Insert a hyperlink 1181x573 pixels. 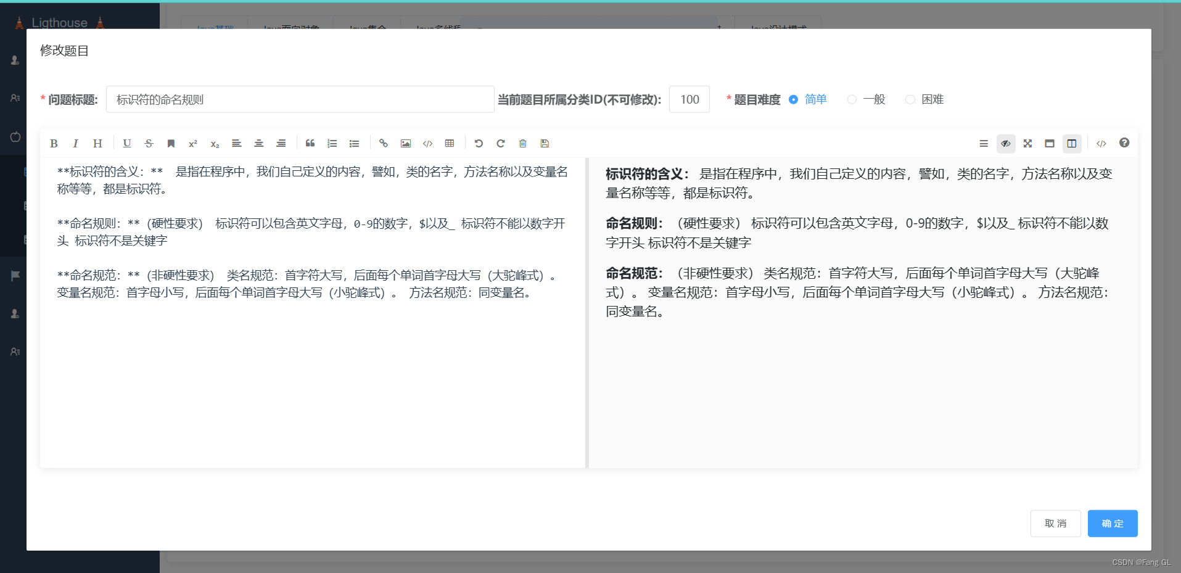(384, 143)
